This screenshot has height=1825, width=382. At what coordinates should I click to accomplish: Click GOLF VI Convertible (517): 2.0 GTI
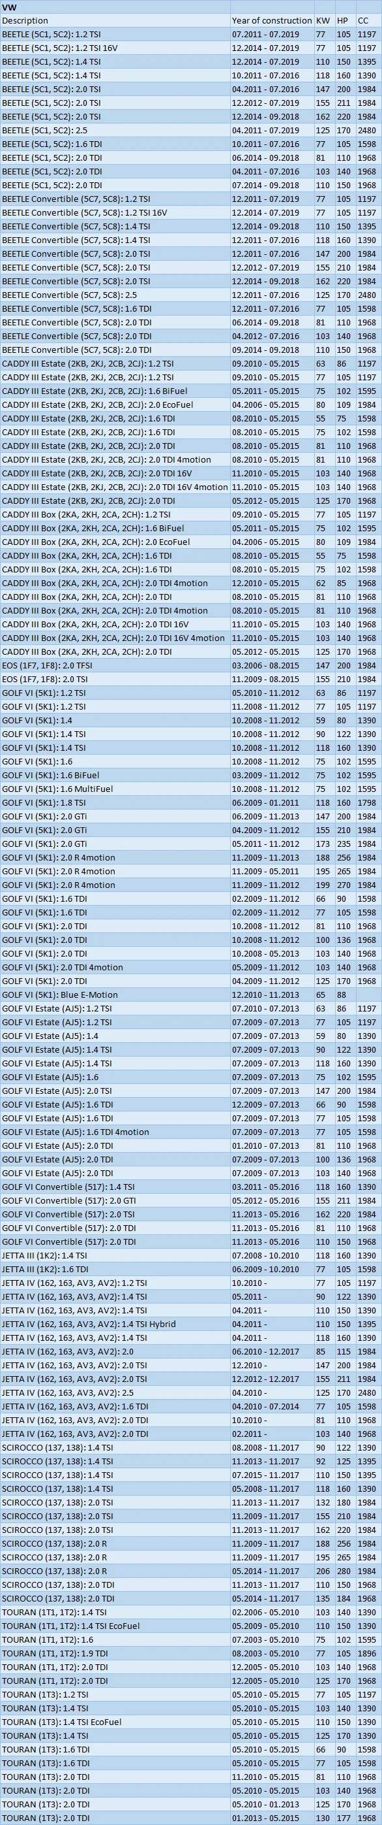[x=68, y=1201]
